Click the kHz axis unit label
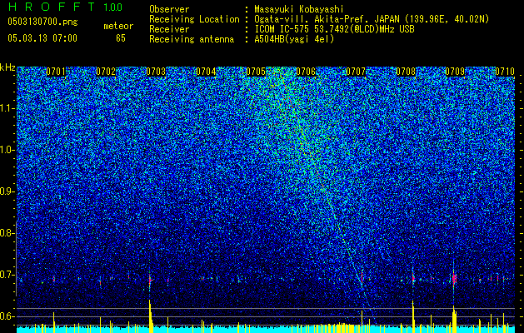This screenshot has width=524, height=333. point(7,67)
